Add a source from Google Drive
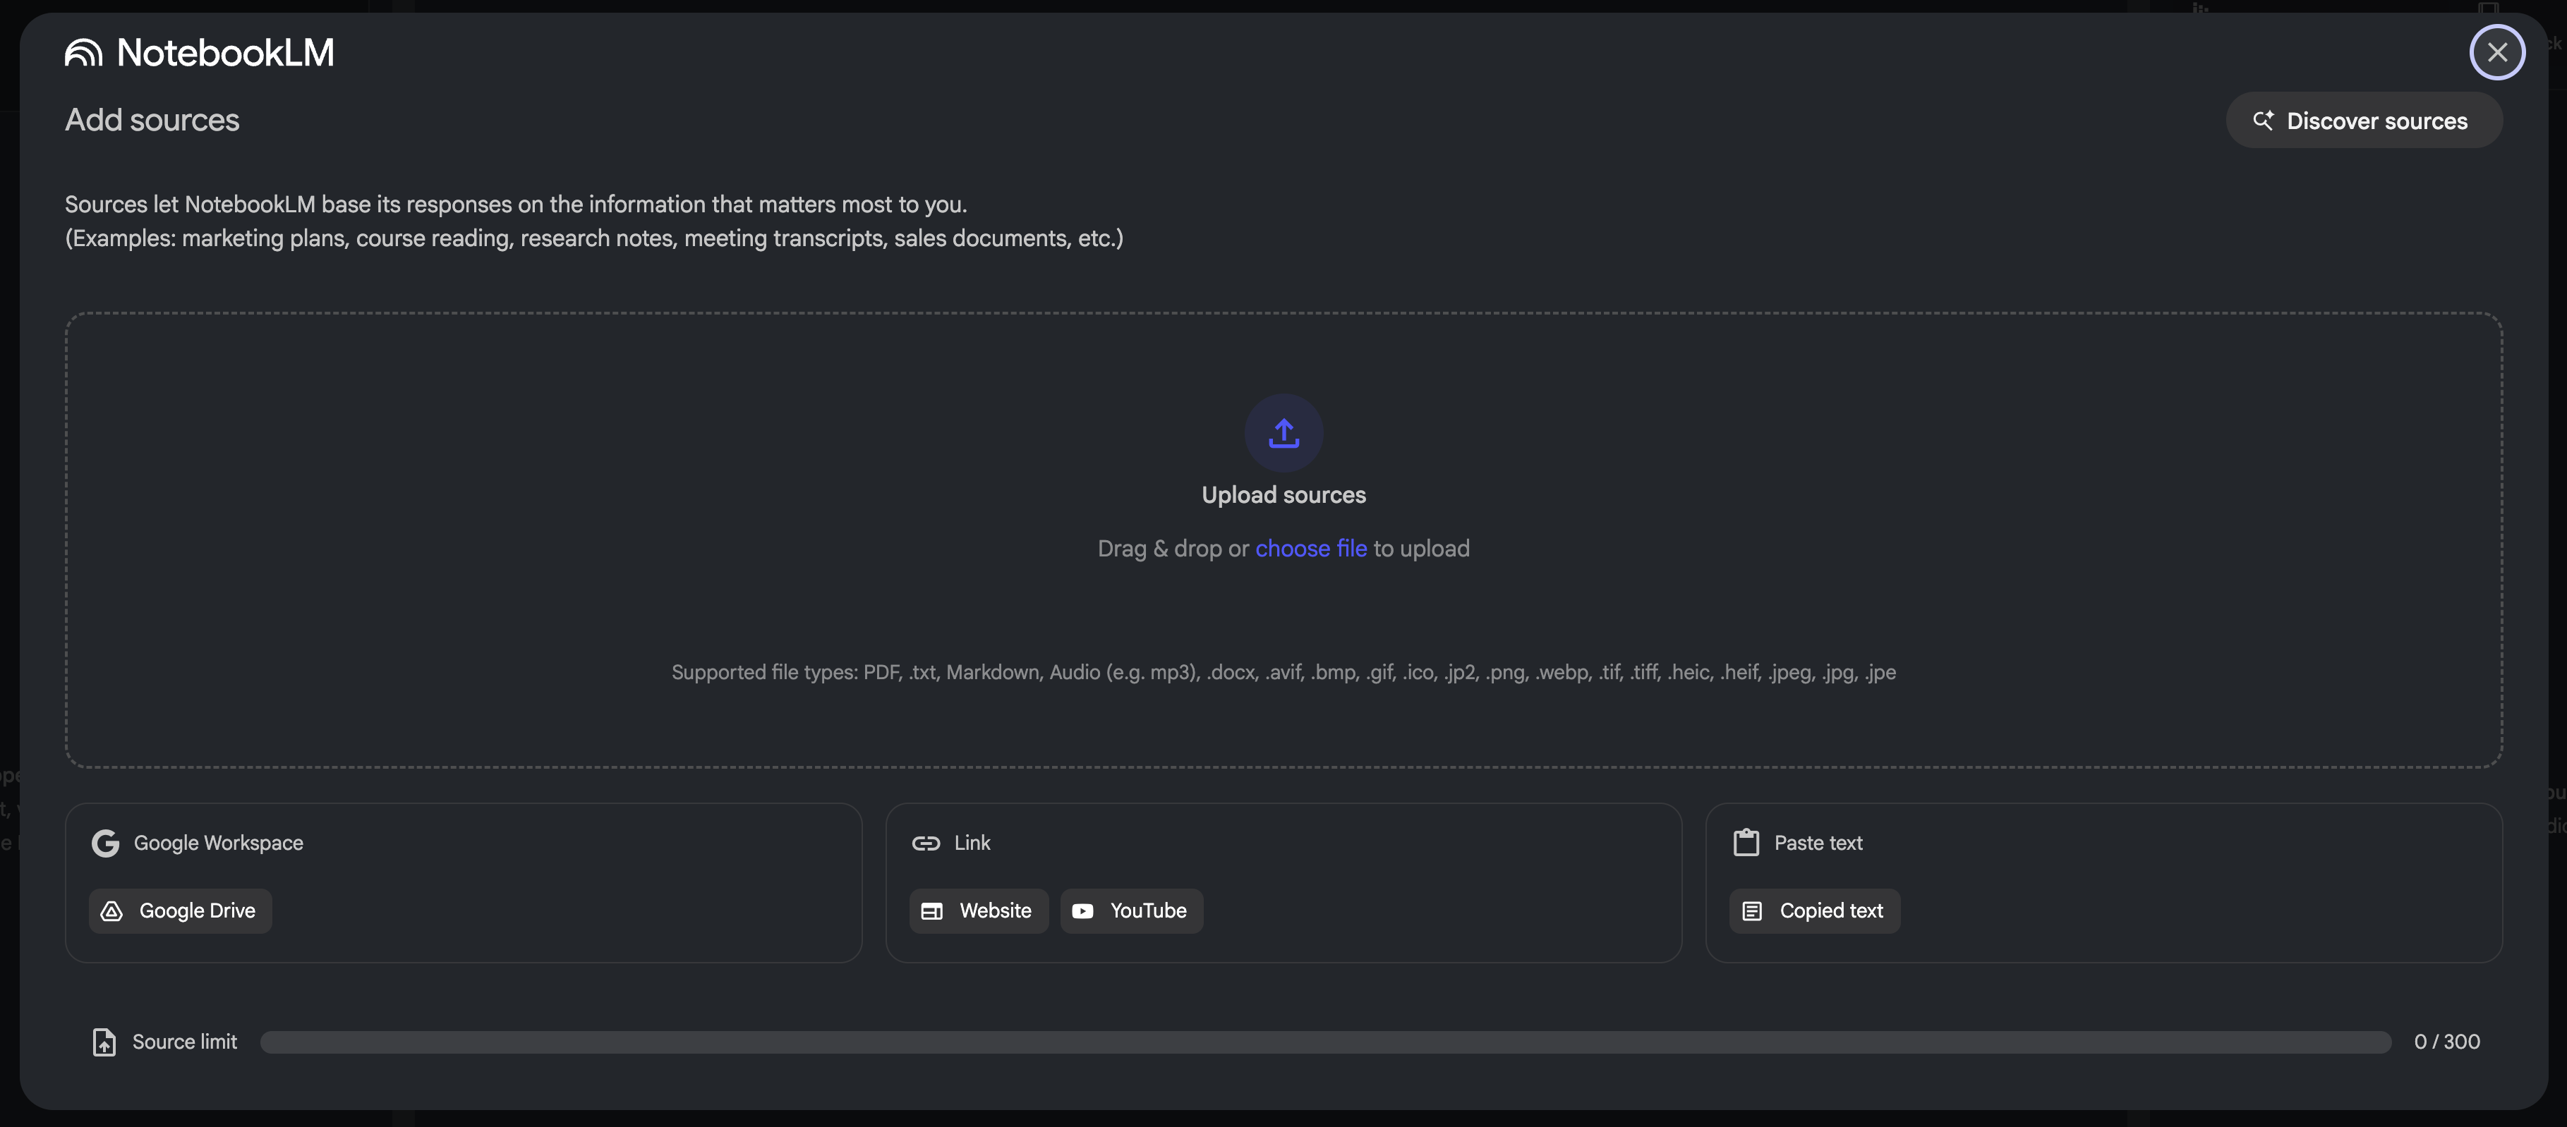Screen dimensions: 2567x1127 pos(181,911)
